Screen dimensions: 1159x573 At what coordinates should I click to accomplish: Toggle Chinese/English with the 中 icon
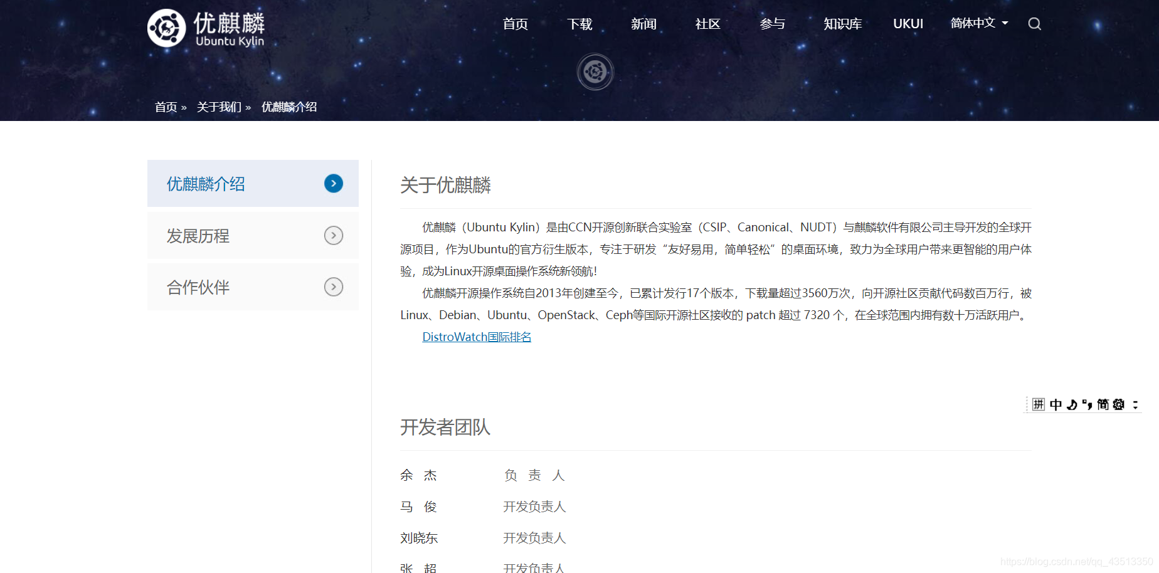1056,404
